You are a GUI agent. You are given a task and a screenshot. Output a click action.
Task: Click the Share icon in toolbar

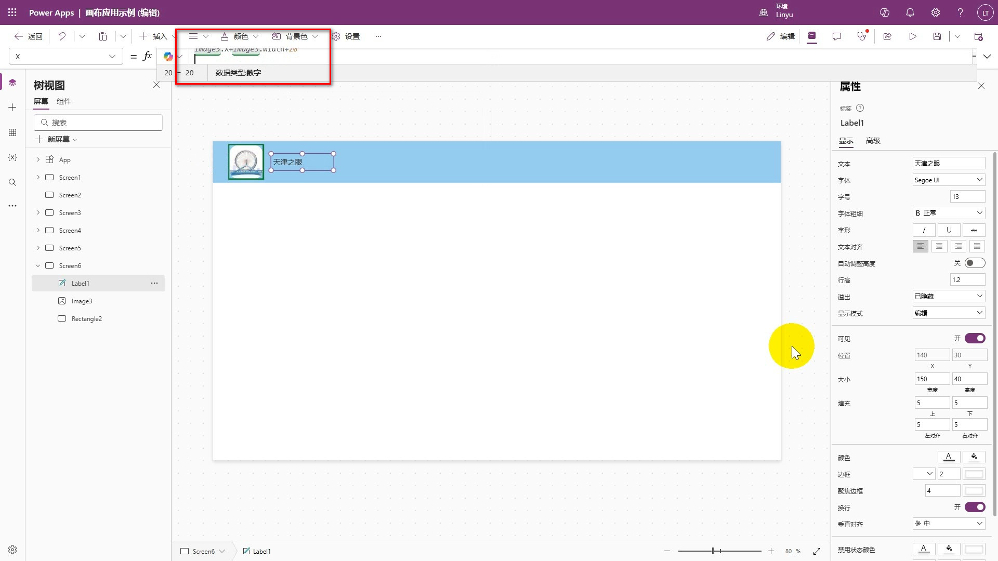click(x=887, y=36)
